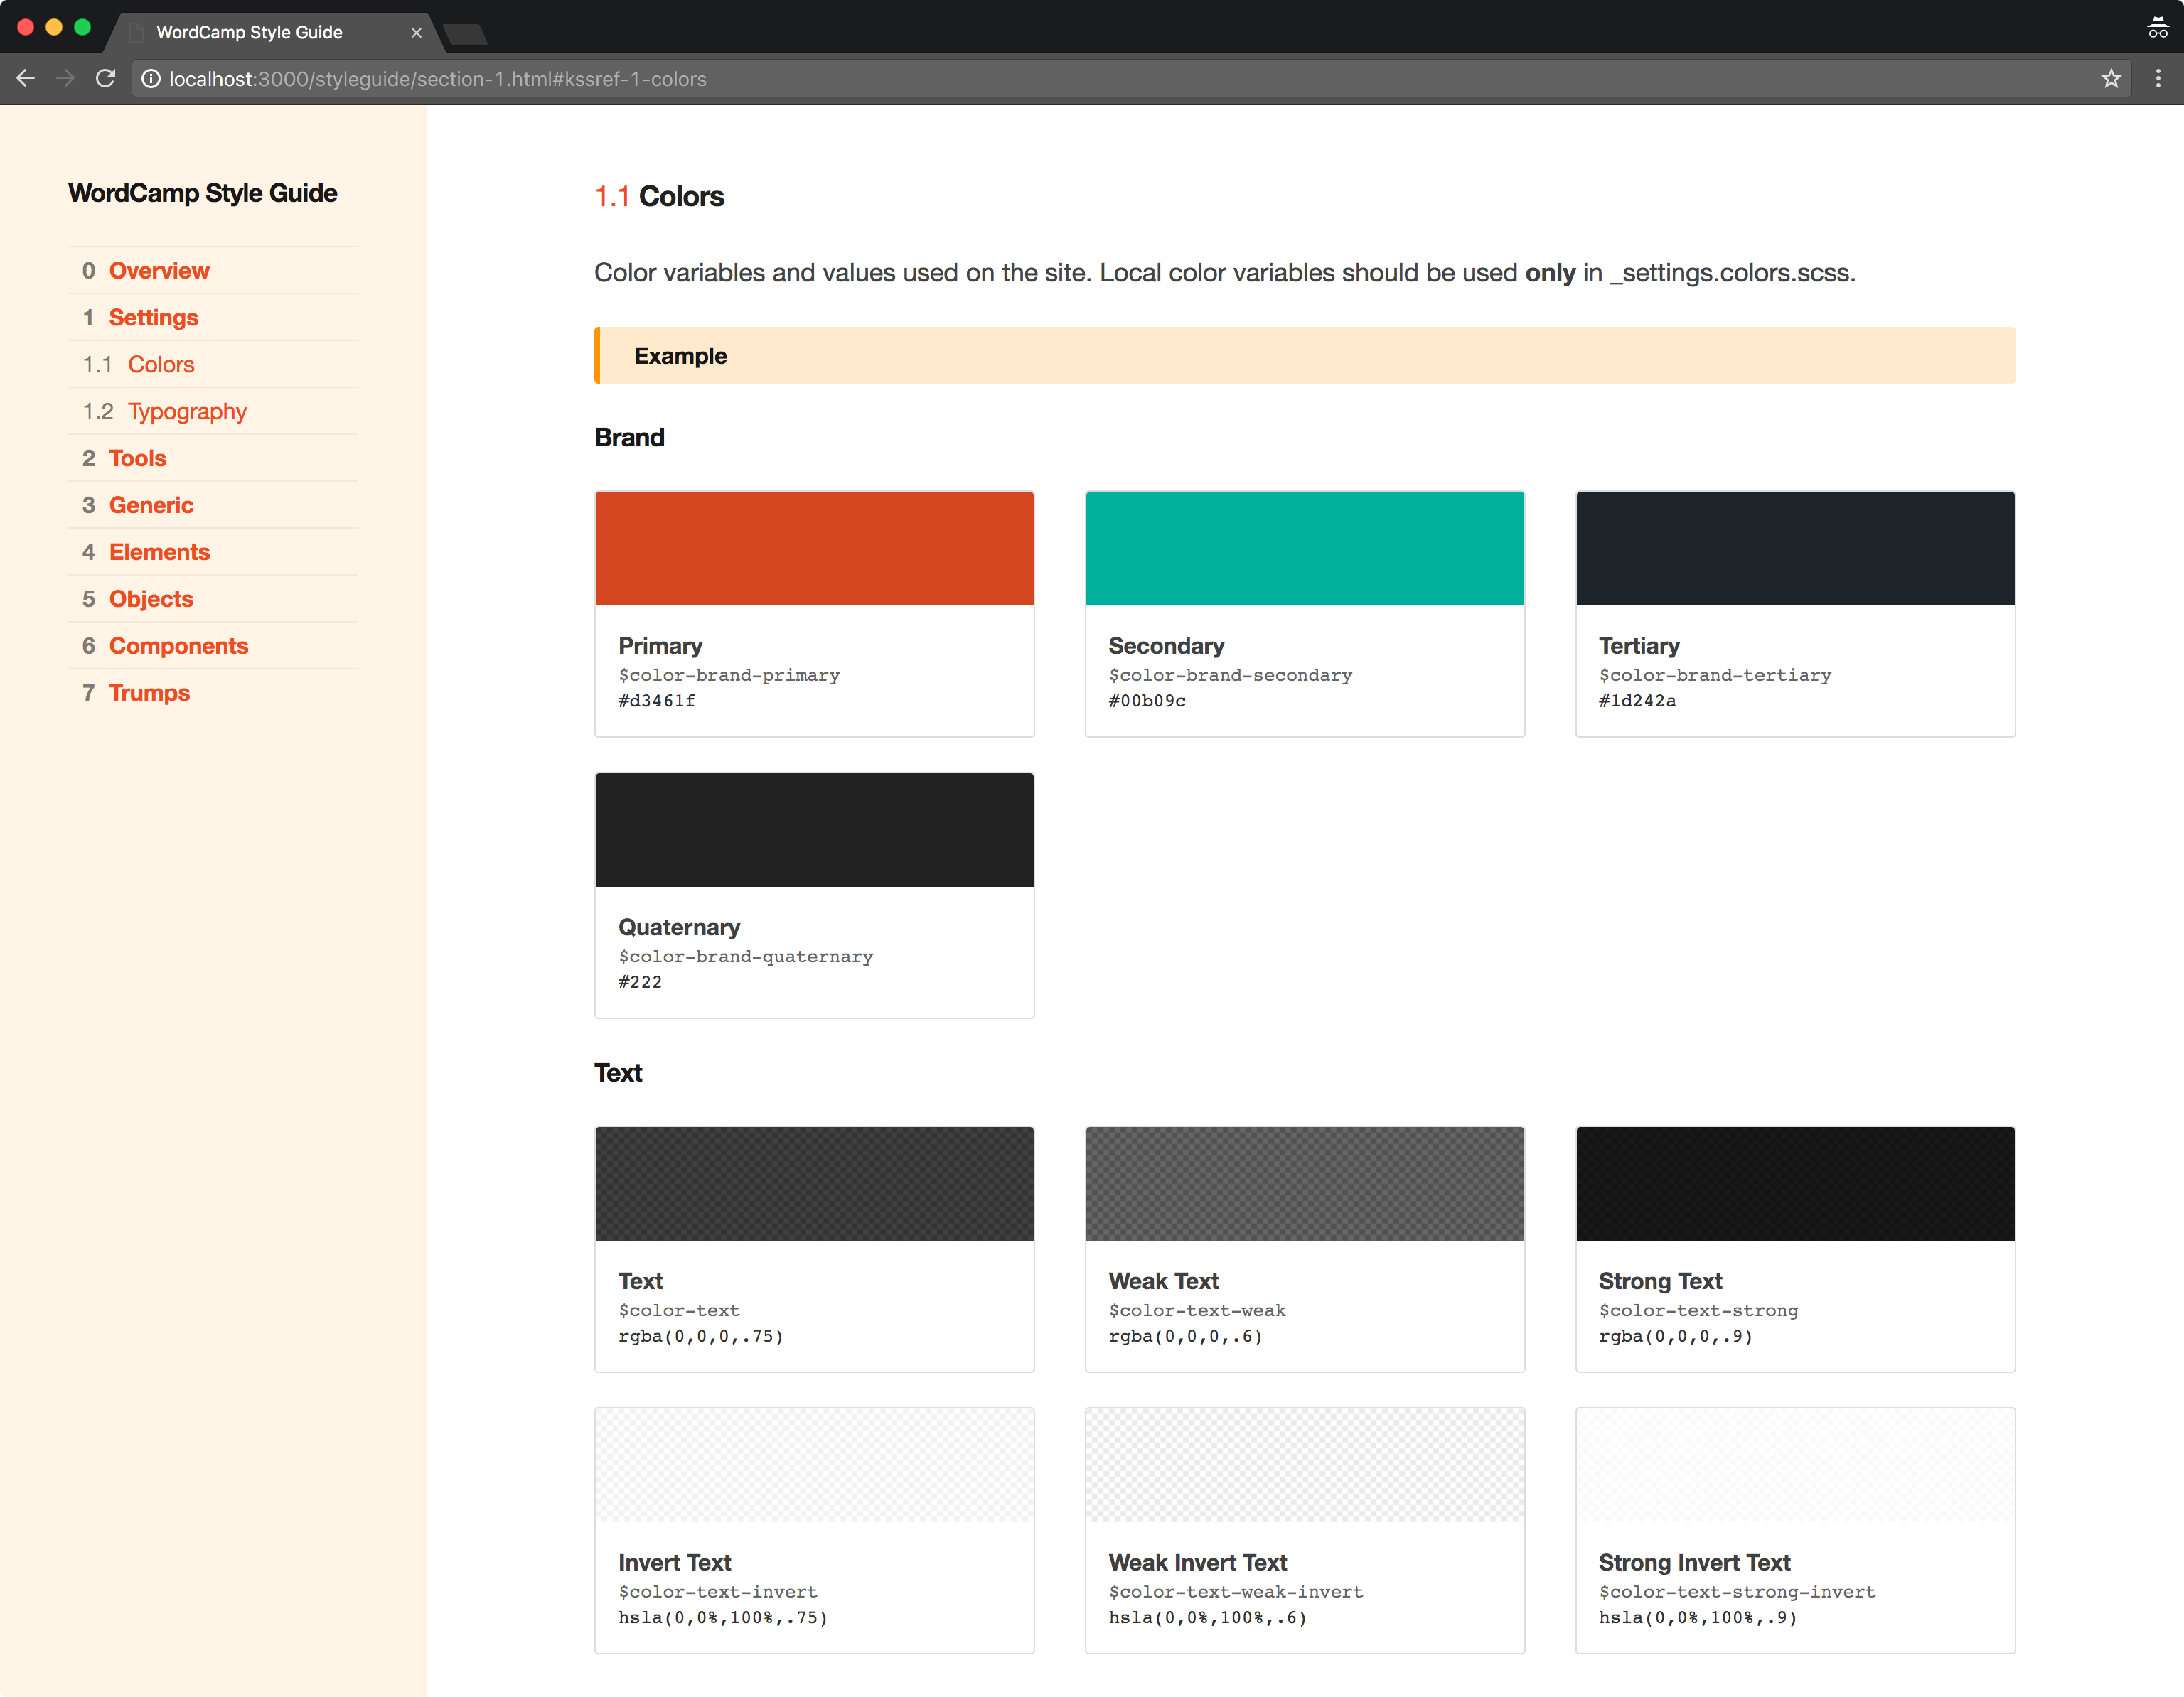Click the browser back arrow
This screenshot has width=2184, height=1697.
coord(26,78)
